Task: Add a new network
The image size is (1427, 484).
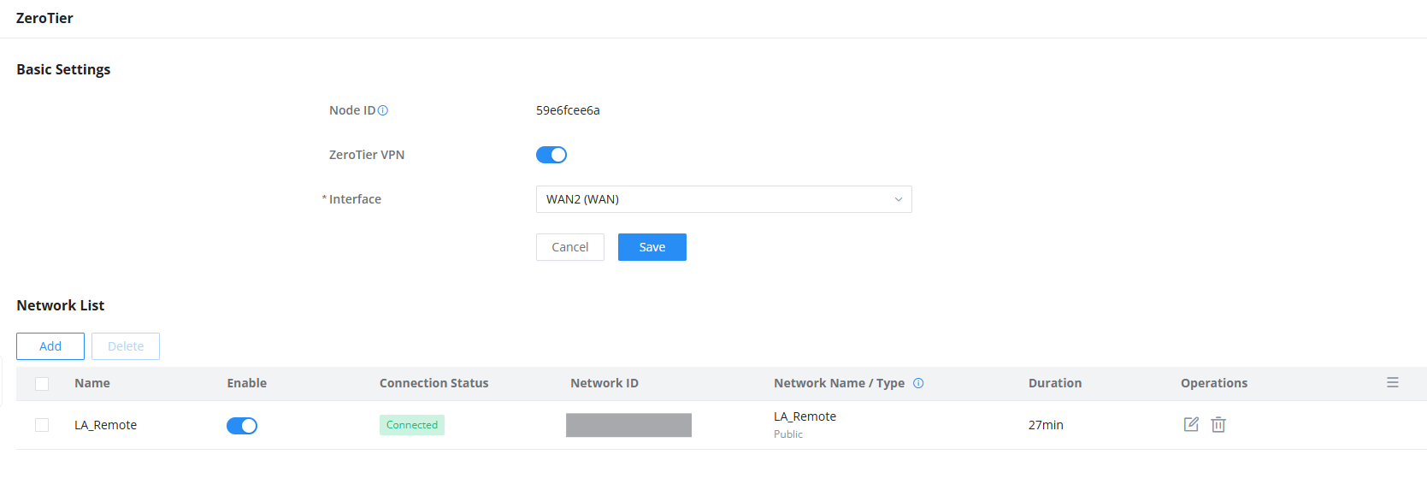Action: coord(50,346)
